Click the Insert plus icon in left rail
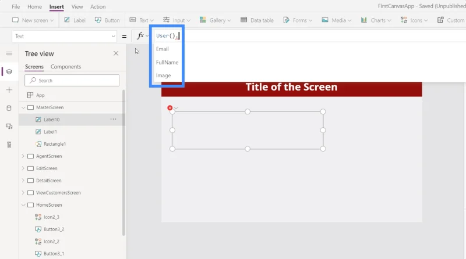Image resolution: width=466 pixels, height=259 pixels. [x=9, y=90]
